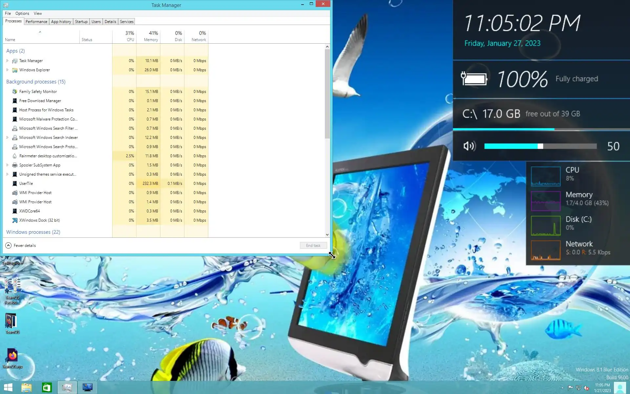
Task: Click the End task button
Action: tap(313, 246)
